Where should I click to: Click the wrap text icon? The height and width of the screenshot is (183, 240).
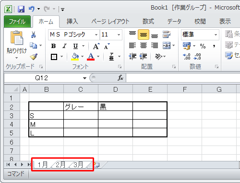click(167, 34)
